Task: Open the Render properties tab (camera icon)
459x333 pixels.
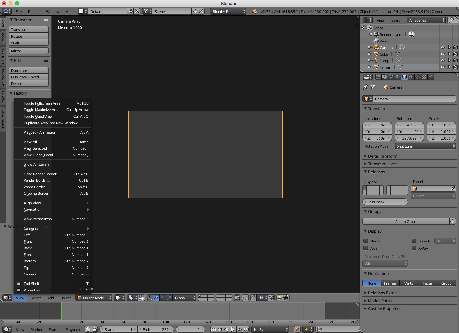Action: click(x=379, y=77)
